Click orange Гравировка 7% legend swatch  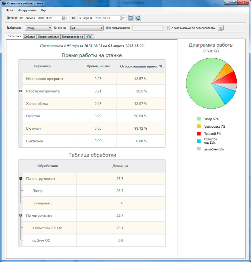pos(199,126)
